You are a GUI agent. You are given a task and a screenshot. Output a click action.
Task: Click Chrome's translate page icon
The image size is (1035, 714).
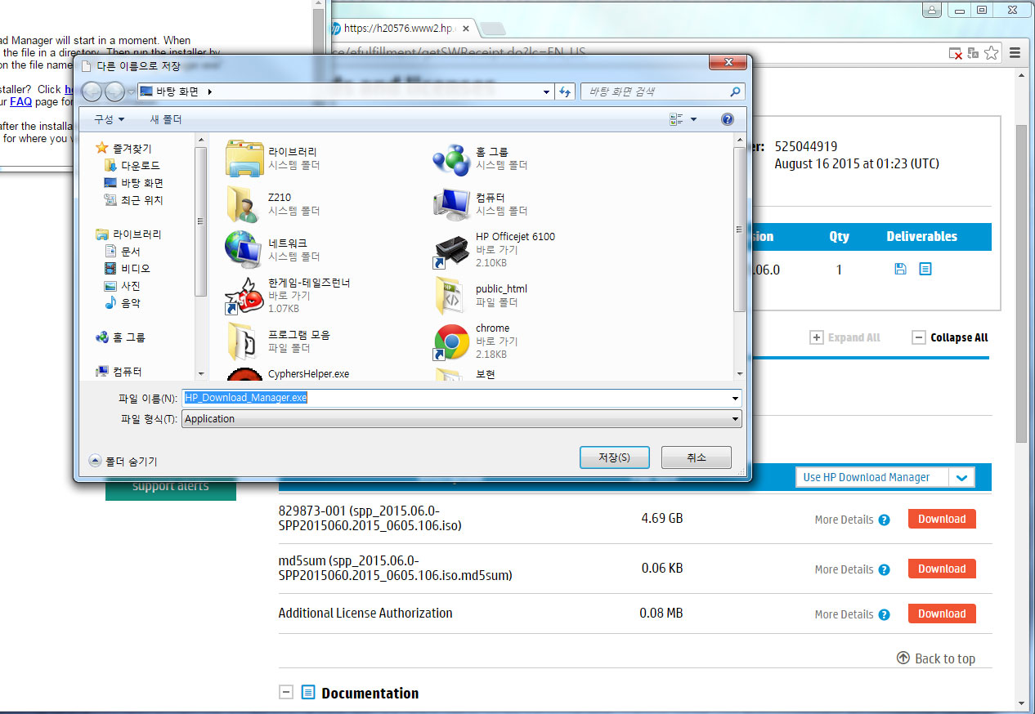973,53
